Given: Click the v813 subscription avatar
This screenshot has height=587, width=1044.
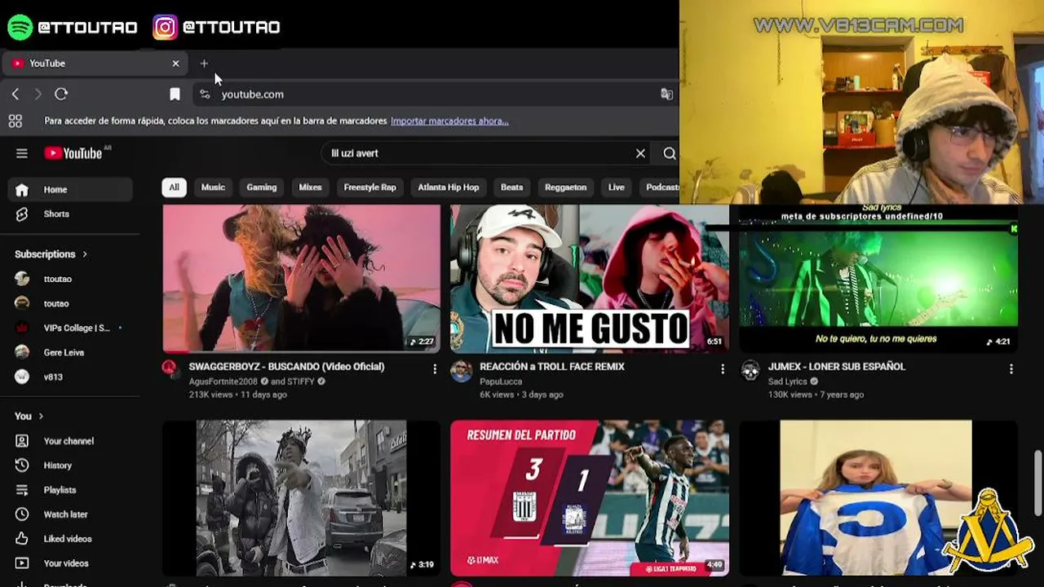Looking at the screenshot, I should [22, 377].
